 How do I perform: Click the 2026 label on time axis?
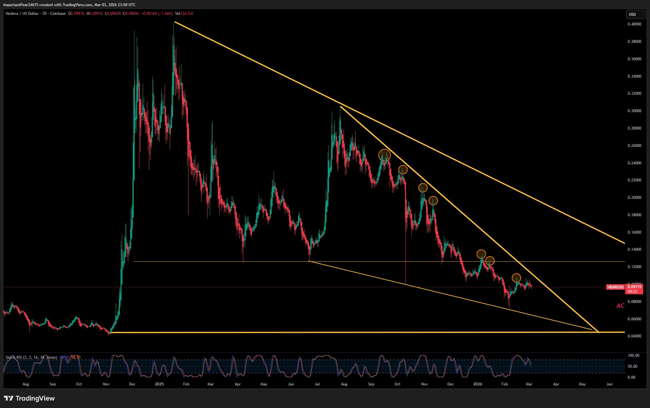click(478, 384)
